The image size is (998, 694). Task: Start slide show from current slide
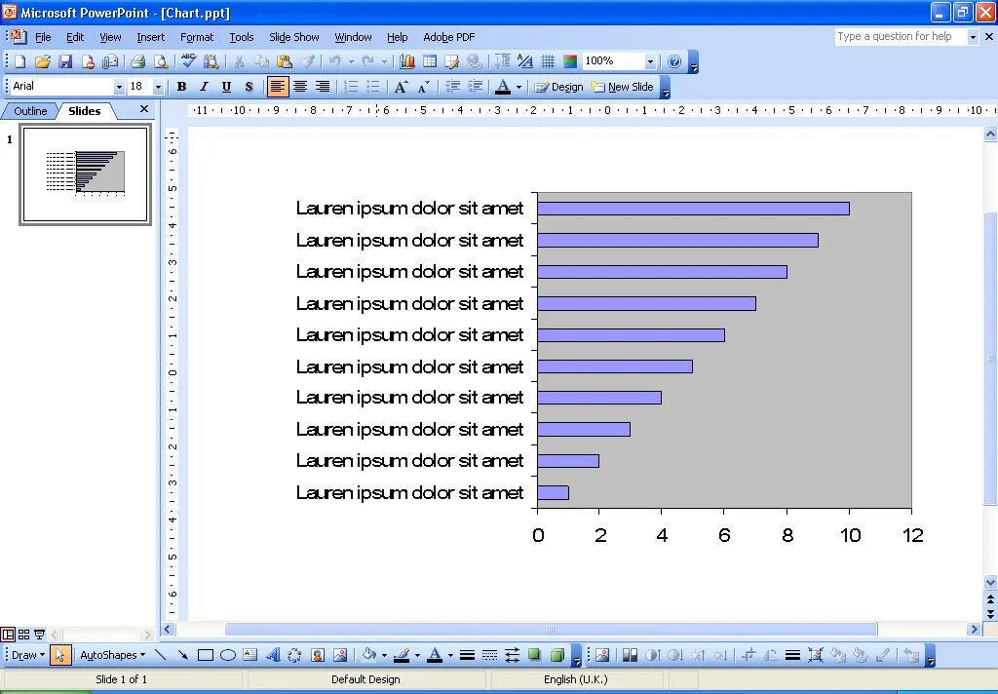point(39,635)
